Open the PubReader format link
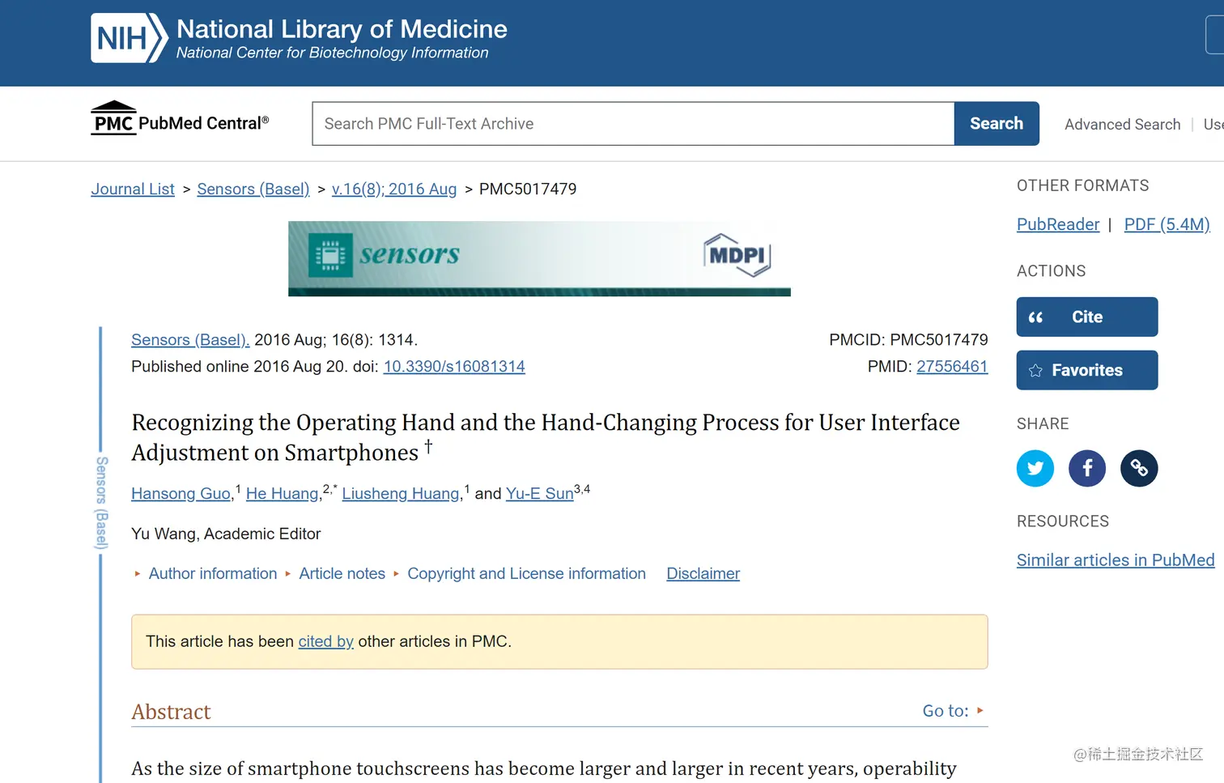Screen dimensions: 1224x783 [1057, 224]
